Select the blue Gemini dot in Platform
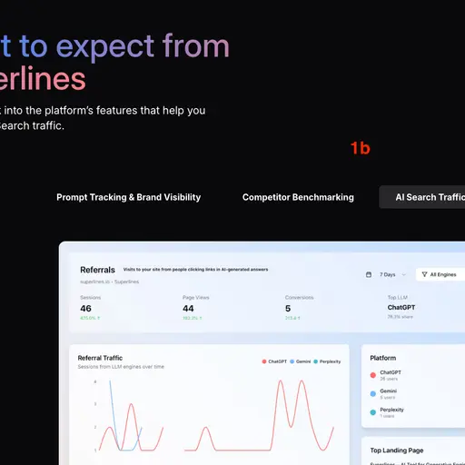This screenshot has width=465, height=465. point(373,393)
